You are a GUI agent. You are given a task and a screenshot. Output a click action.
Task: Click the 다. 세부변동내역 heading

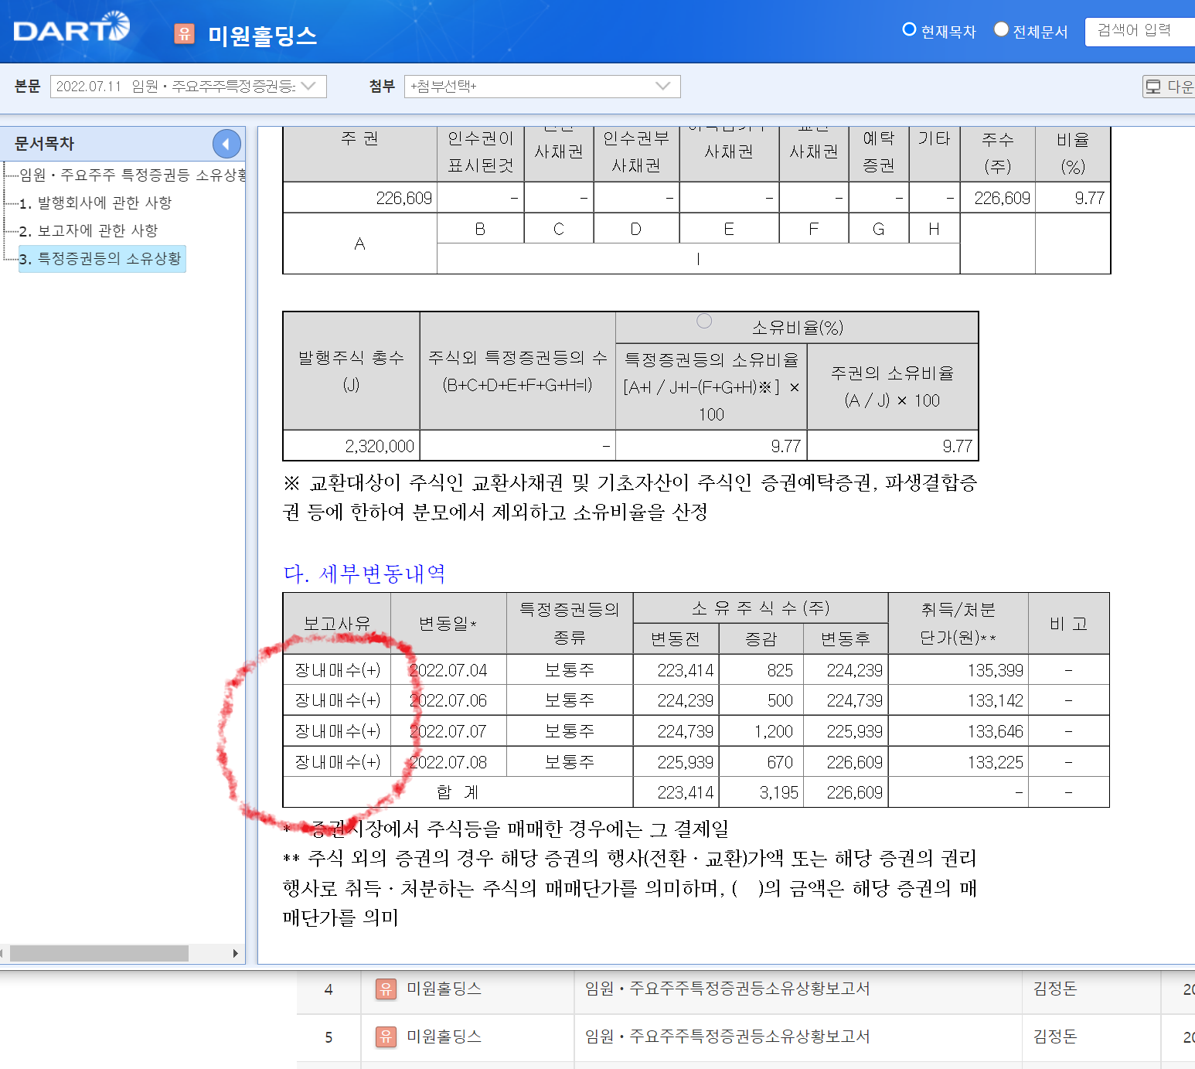point(365,574)
